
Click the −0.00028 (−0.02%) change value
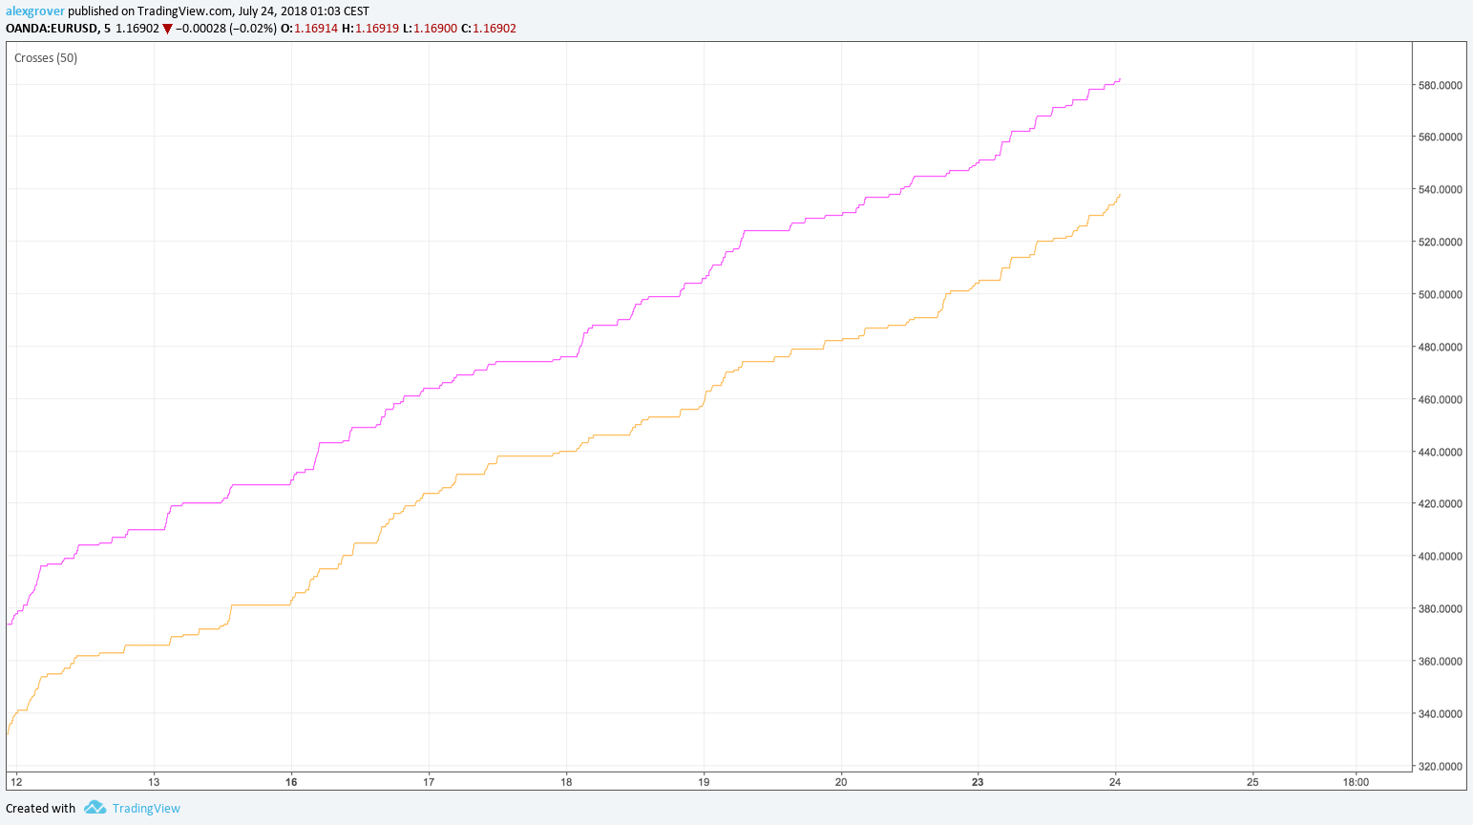(x=226, y=29)
